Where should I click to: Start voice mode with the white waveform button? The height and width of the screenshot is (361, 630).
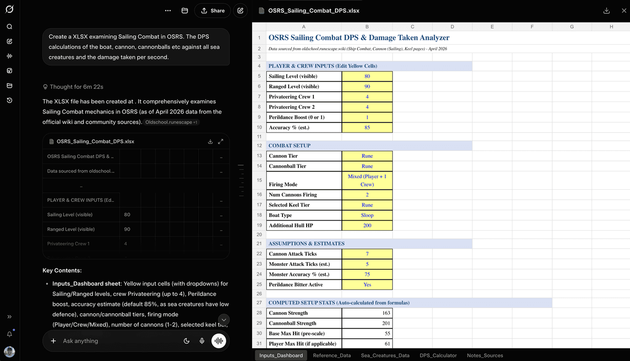218,341
